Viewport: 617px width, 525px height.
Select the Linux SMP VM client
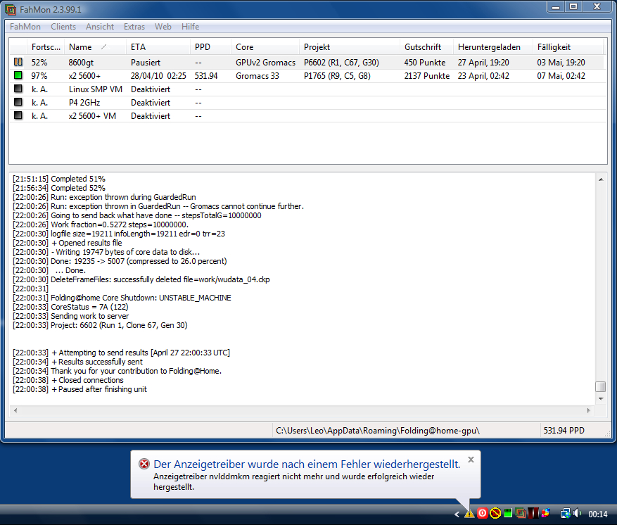pyautogui.click(x=96, y=89)
